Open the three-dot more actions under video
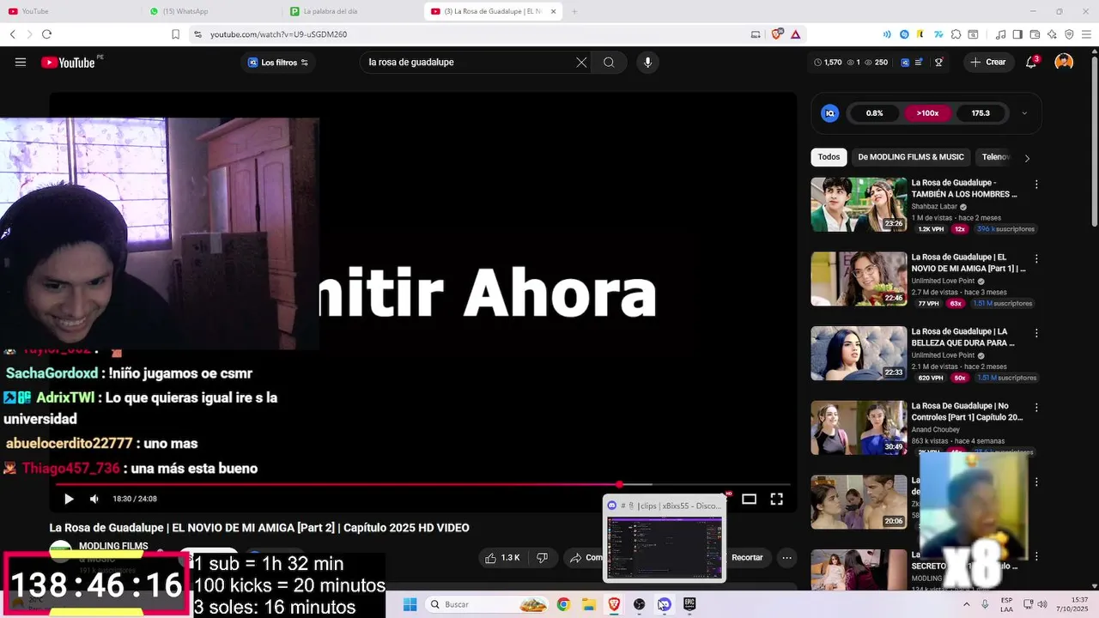 (x=786, y=558)
